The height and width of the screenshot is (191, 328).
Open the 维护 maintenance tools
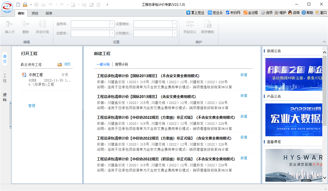pyautogui.click(x=280, y=13)
